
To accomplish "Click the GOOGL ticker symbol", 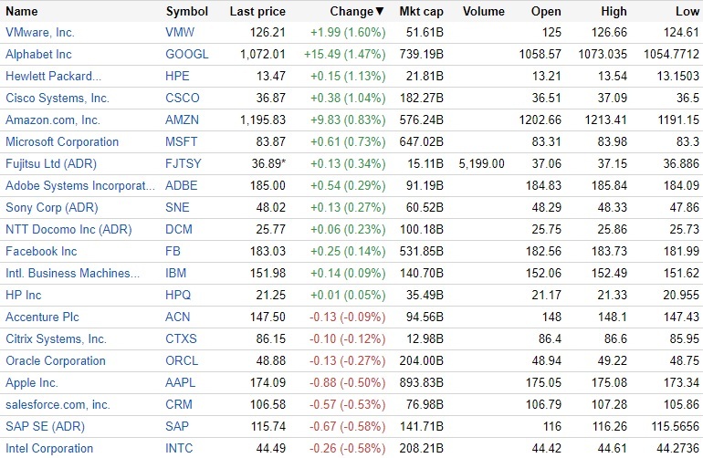I will click(186, 54).
